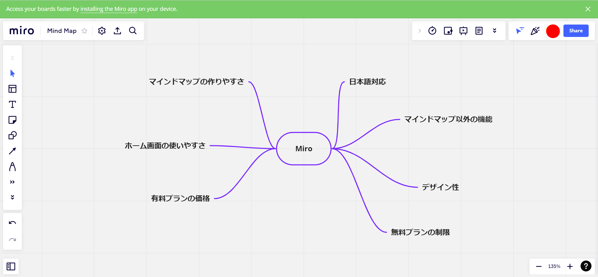Select the 有料プランの価格 node
The height and width of the screenshot is (277, 598).
point(181,198)
